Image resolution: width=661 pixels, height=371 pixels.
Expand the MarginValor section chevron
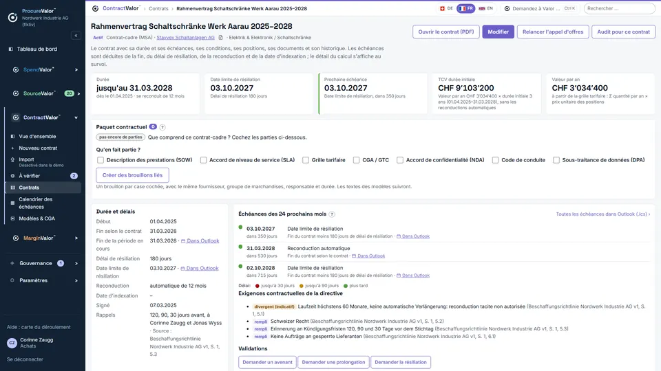click(x=76, y=238)
